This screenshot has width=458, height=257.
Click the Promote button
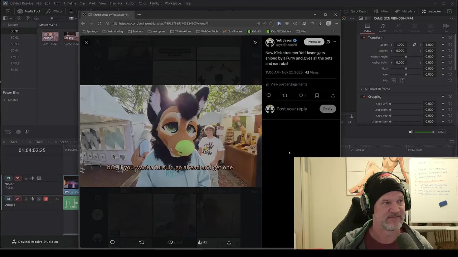click(x=314, y=42)
